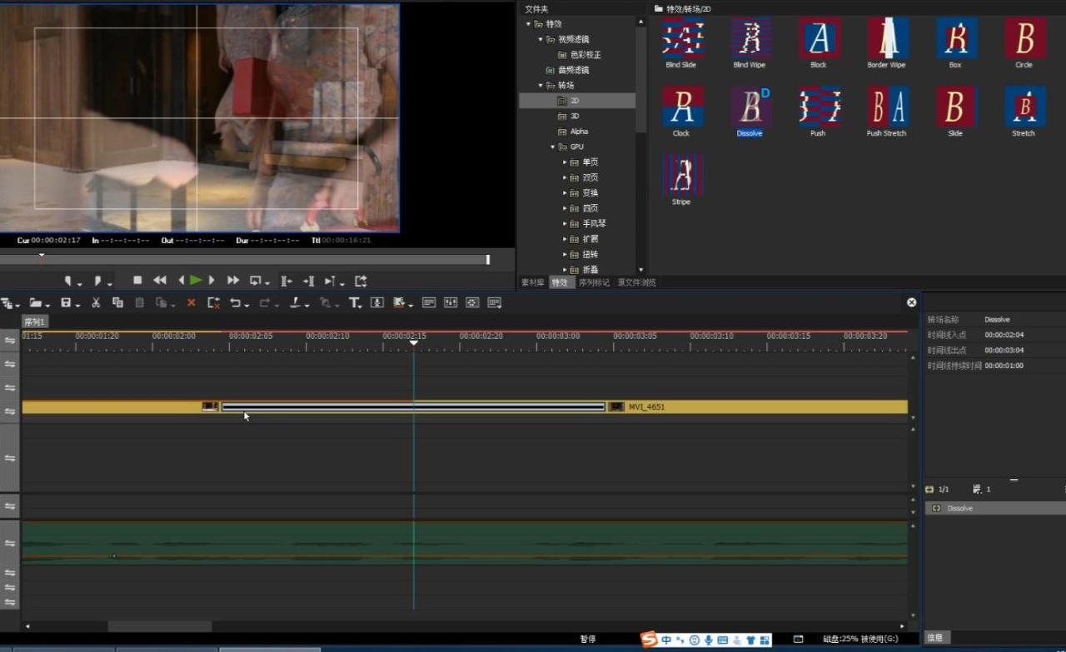Toggle track switch beside MVI_4651 video clip

[x=10, y=411]
